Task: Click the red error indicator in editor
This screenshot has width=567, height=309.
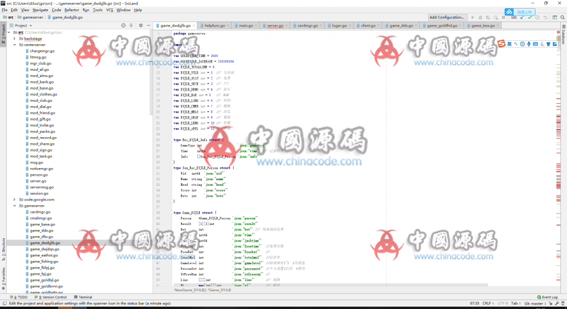Action: pos(558,33)
